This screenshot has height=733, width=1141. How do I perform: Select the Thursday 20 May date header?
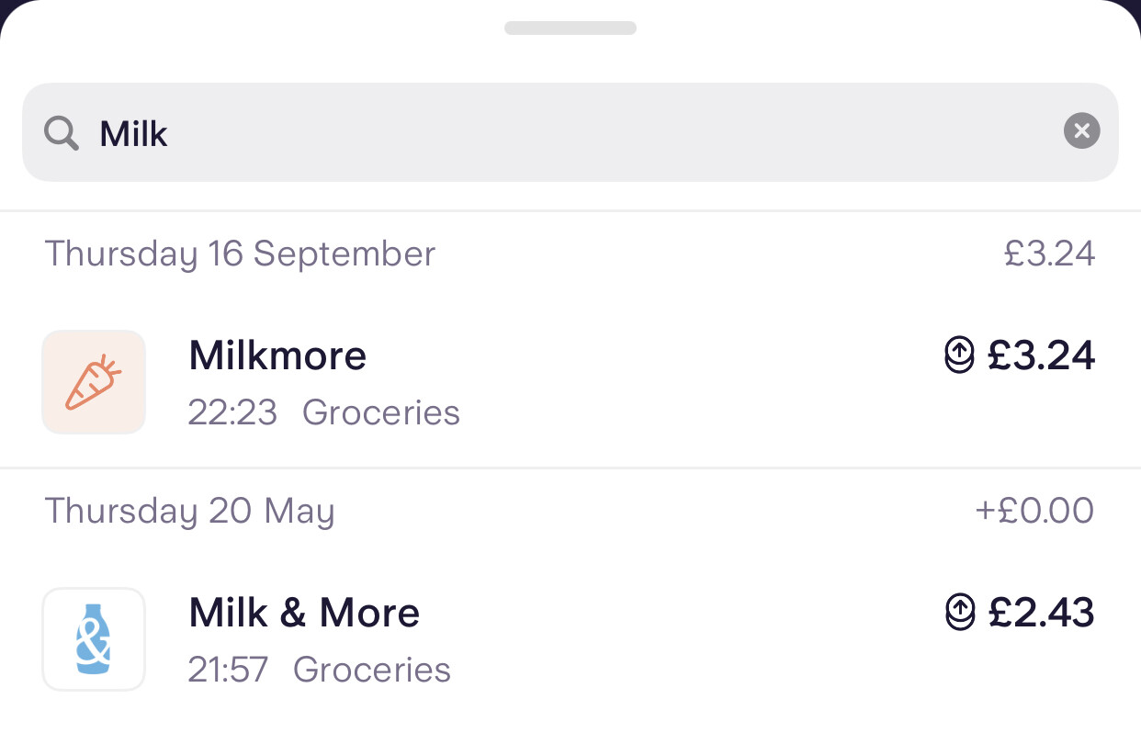pyautogui.click(x=189, y=511)
